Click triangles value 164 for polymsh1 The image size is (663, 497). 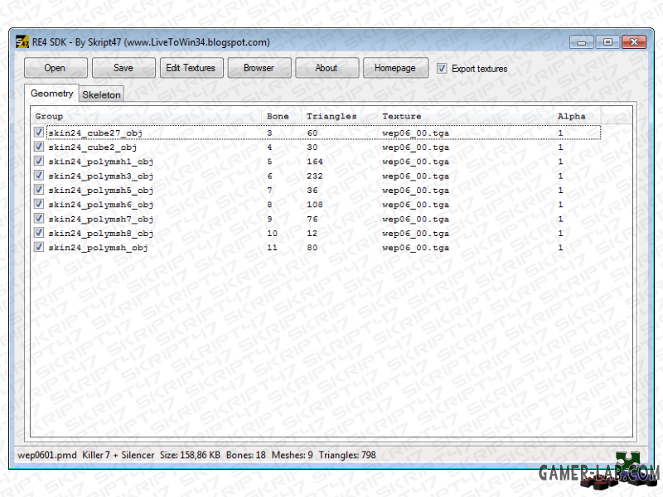315,162
